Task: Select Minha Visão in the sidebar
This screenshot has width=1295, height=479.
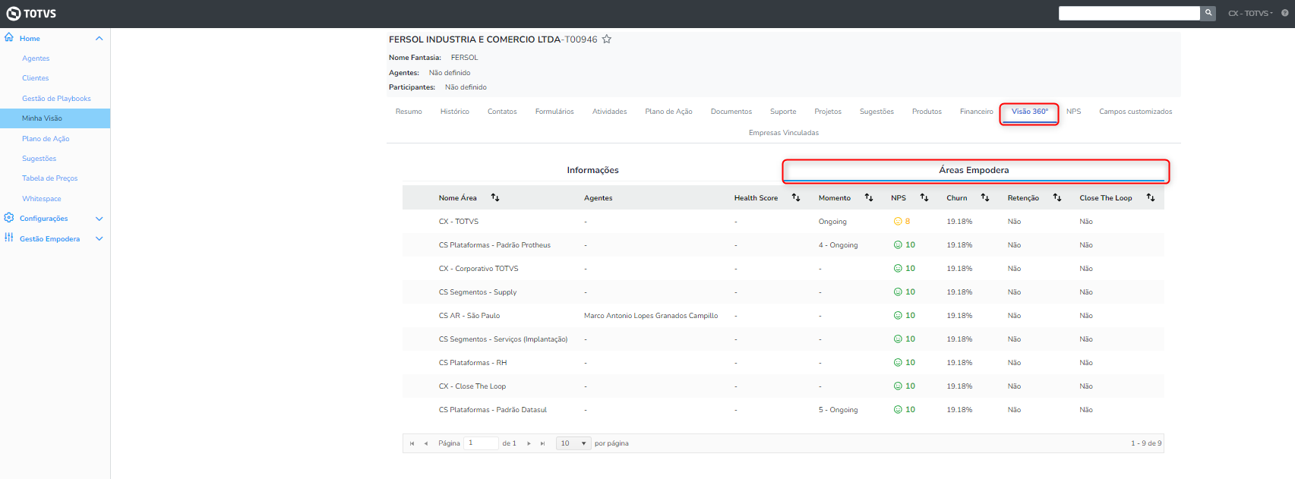Action: 55,118
